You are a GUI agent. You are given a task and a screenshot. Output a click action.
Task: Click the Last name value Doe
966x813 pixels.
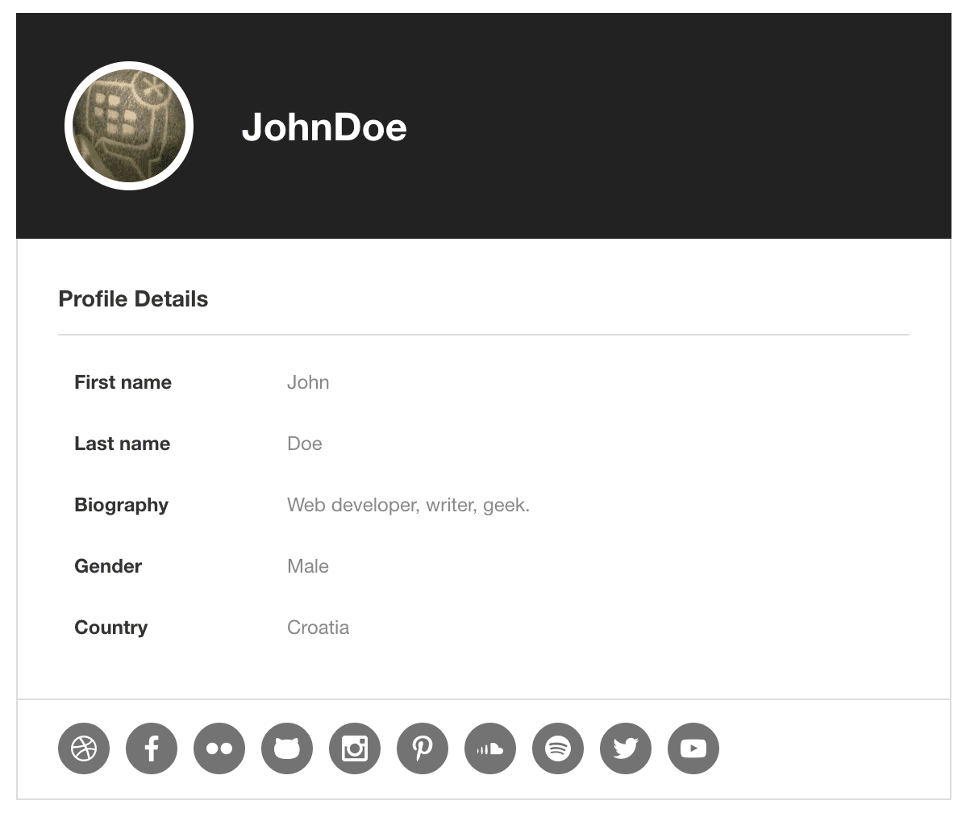tap(305, 444)
